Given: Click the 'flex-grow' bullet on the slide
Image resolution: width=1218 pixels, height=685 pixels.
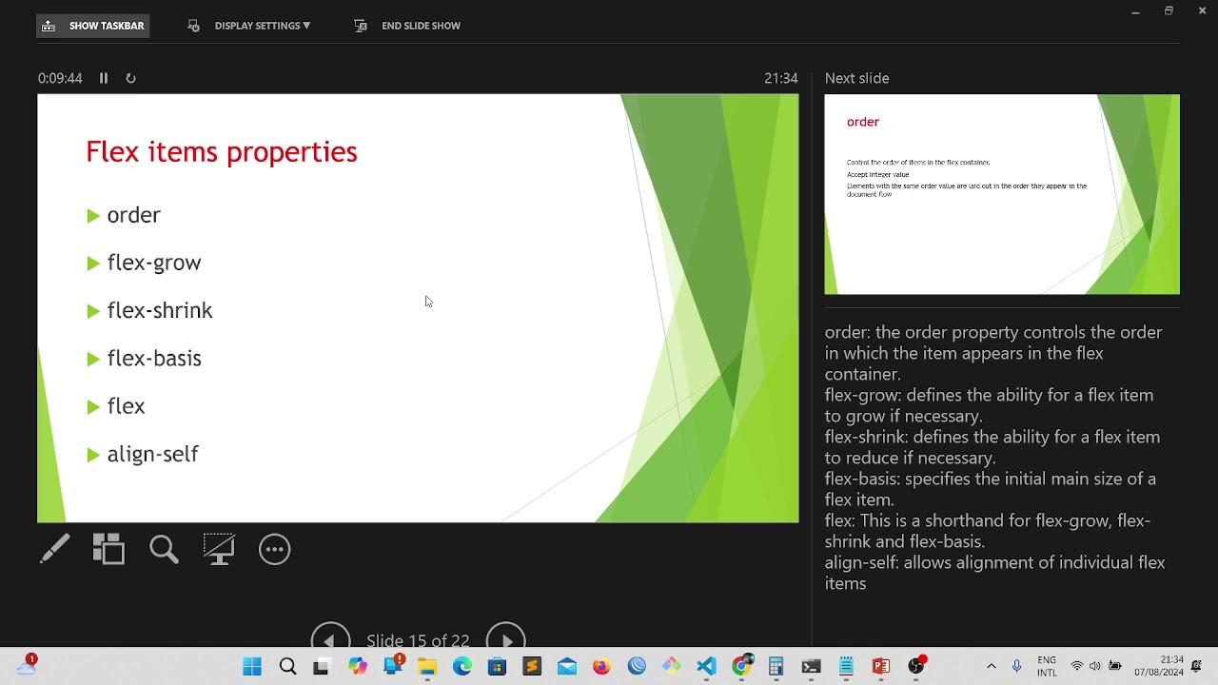Looking at the screenshot, I should click(x=154, y=263).
